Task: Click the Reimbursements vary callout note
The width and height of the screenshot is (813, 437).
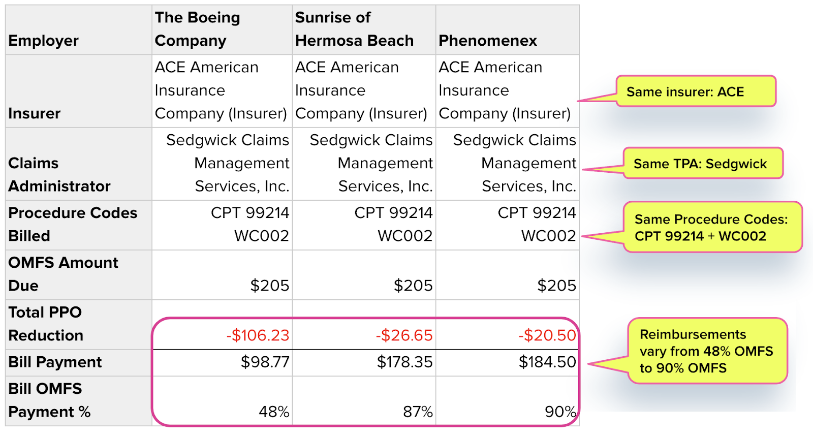Action: 707,351
